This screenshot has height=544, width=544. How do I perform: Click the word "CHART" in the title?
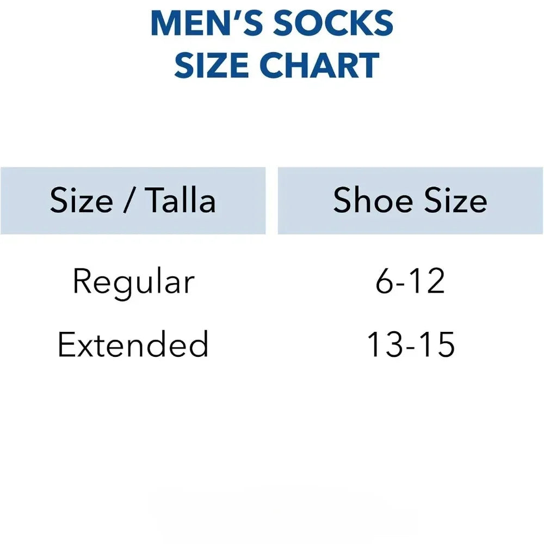321,65
